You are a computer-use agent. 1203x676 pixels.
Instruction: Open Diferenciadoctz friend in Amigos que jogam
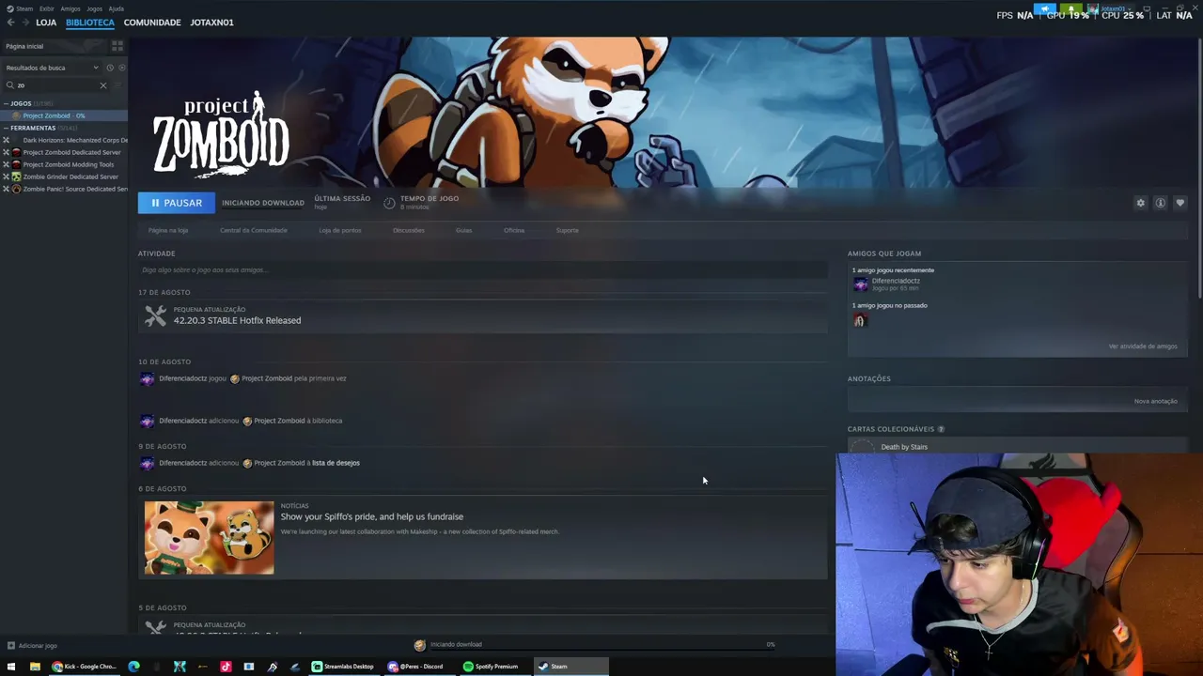click(896, 281)
